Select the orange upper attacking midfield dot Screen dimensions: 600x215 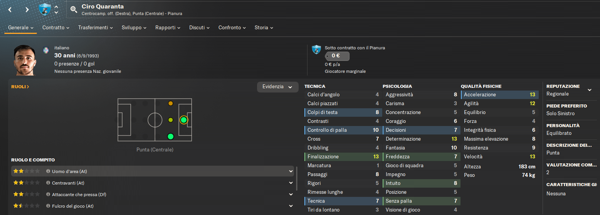(170, 104)
